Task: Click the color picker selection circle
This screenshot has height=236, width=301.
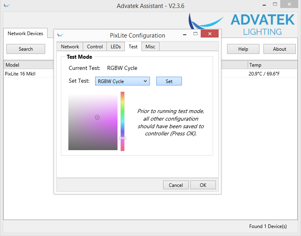Action: point(97,117)
